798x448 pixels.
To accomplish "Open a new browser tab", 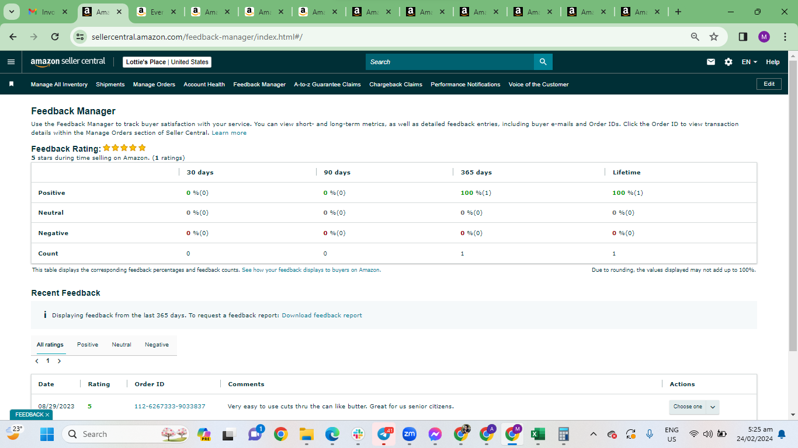I will tap(678, 12).
